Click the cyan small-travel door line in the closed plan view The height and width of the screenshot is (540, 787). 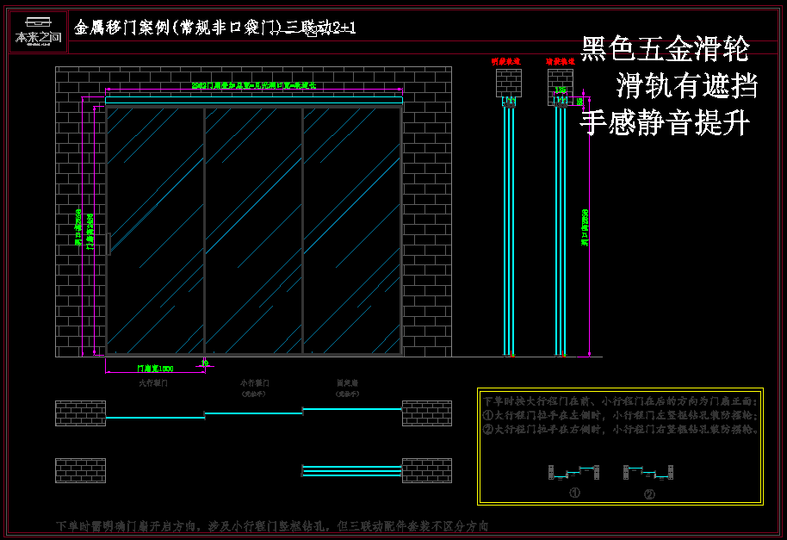tap(254, 413)
